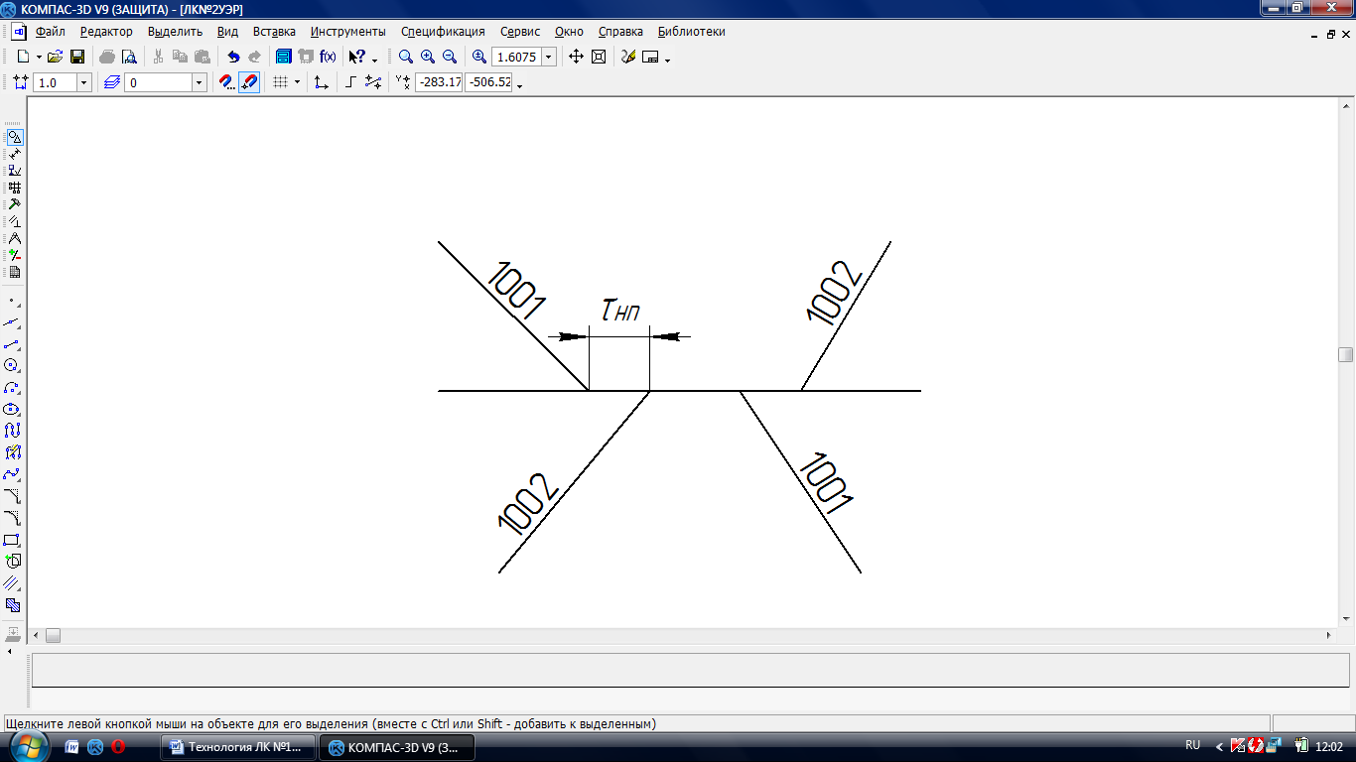This screenshot has height=762, width=1356.
Task: Open the Вставка menu
Action: point(274,32)
